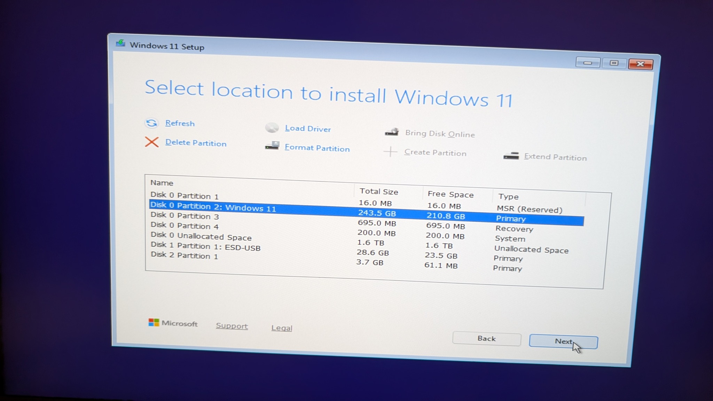The image size is (713, 401).
Task: Click the Free Space column header
Action: coord(450,194)
